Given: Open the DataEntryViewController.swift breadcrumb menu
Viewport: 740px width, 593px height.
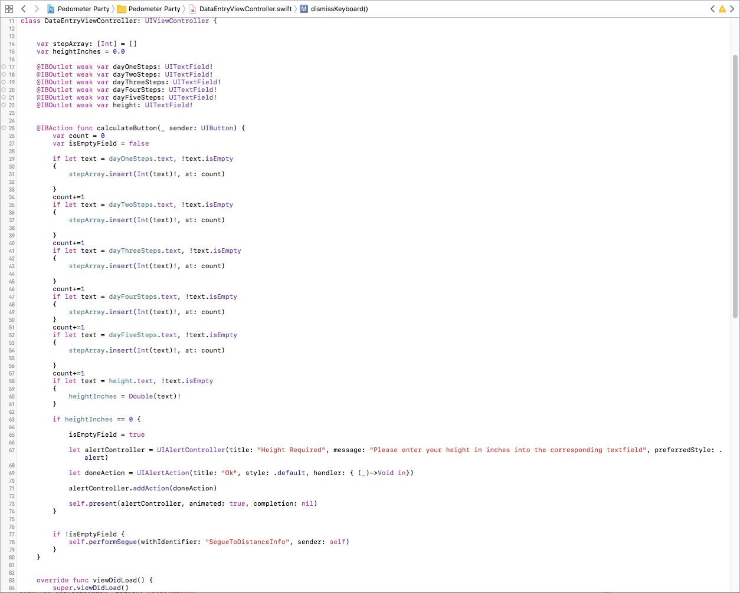Looking at the screenshot, I should [x=240, y=9].
